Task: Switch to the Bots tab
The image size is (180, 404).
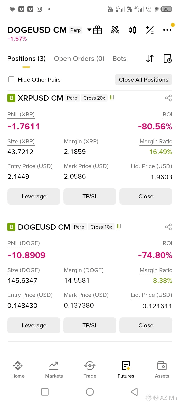Action: [119, 59]
